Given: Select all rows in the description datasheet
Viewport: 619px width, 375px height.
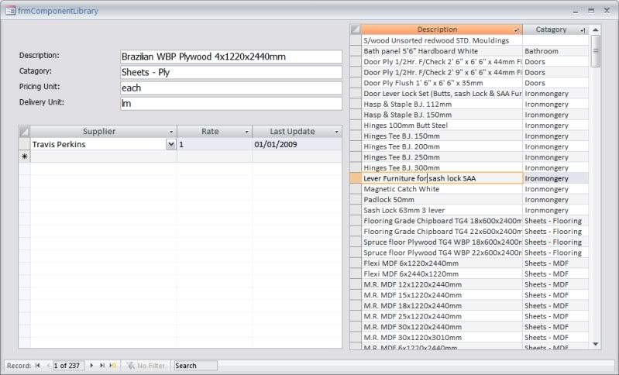Looking at the screenshot, I should tap(356, 29).
